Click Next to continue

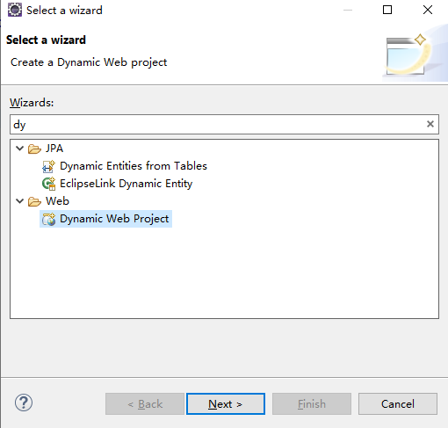(226, 404)
